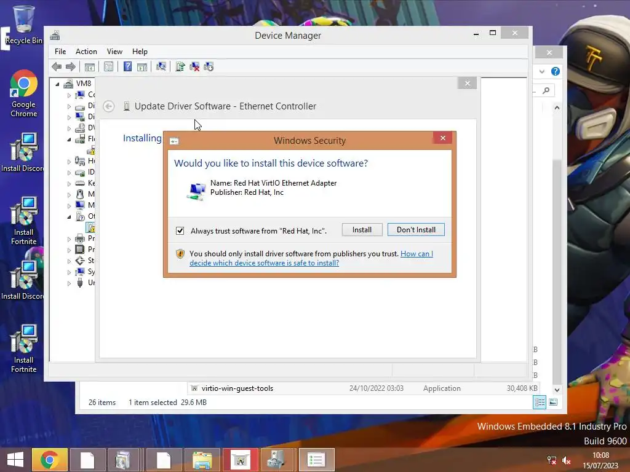
Task: Click Scan for hardware changes toolbar icon
Action: (161, 66)
